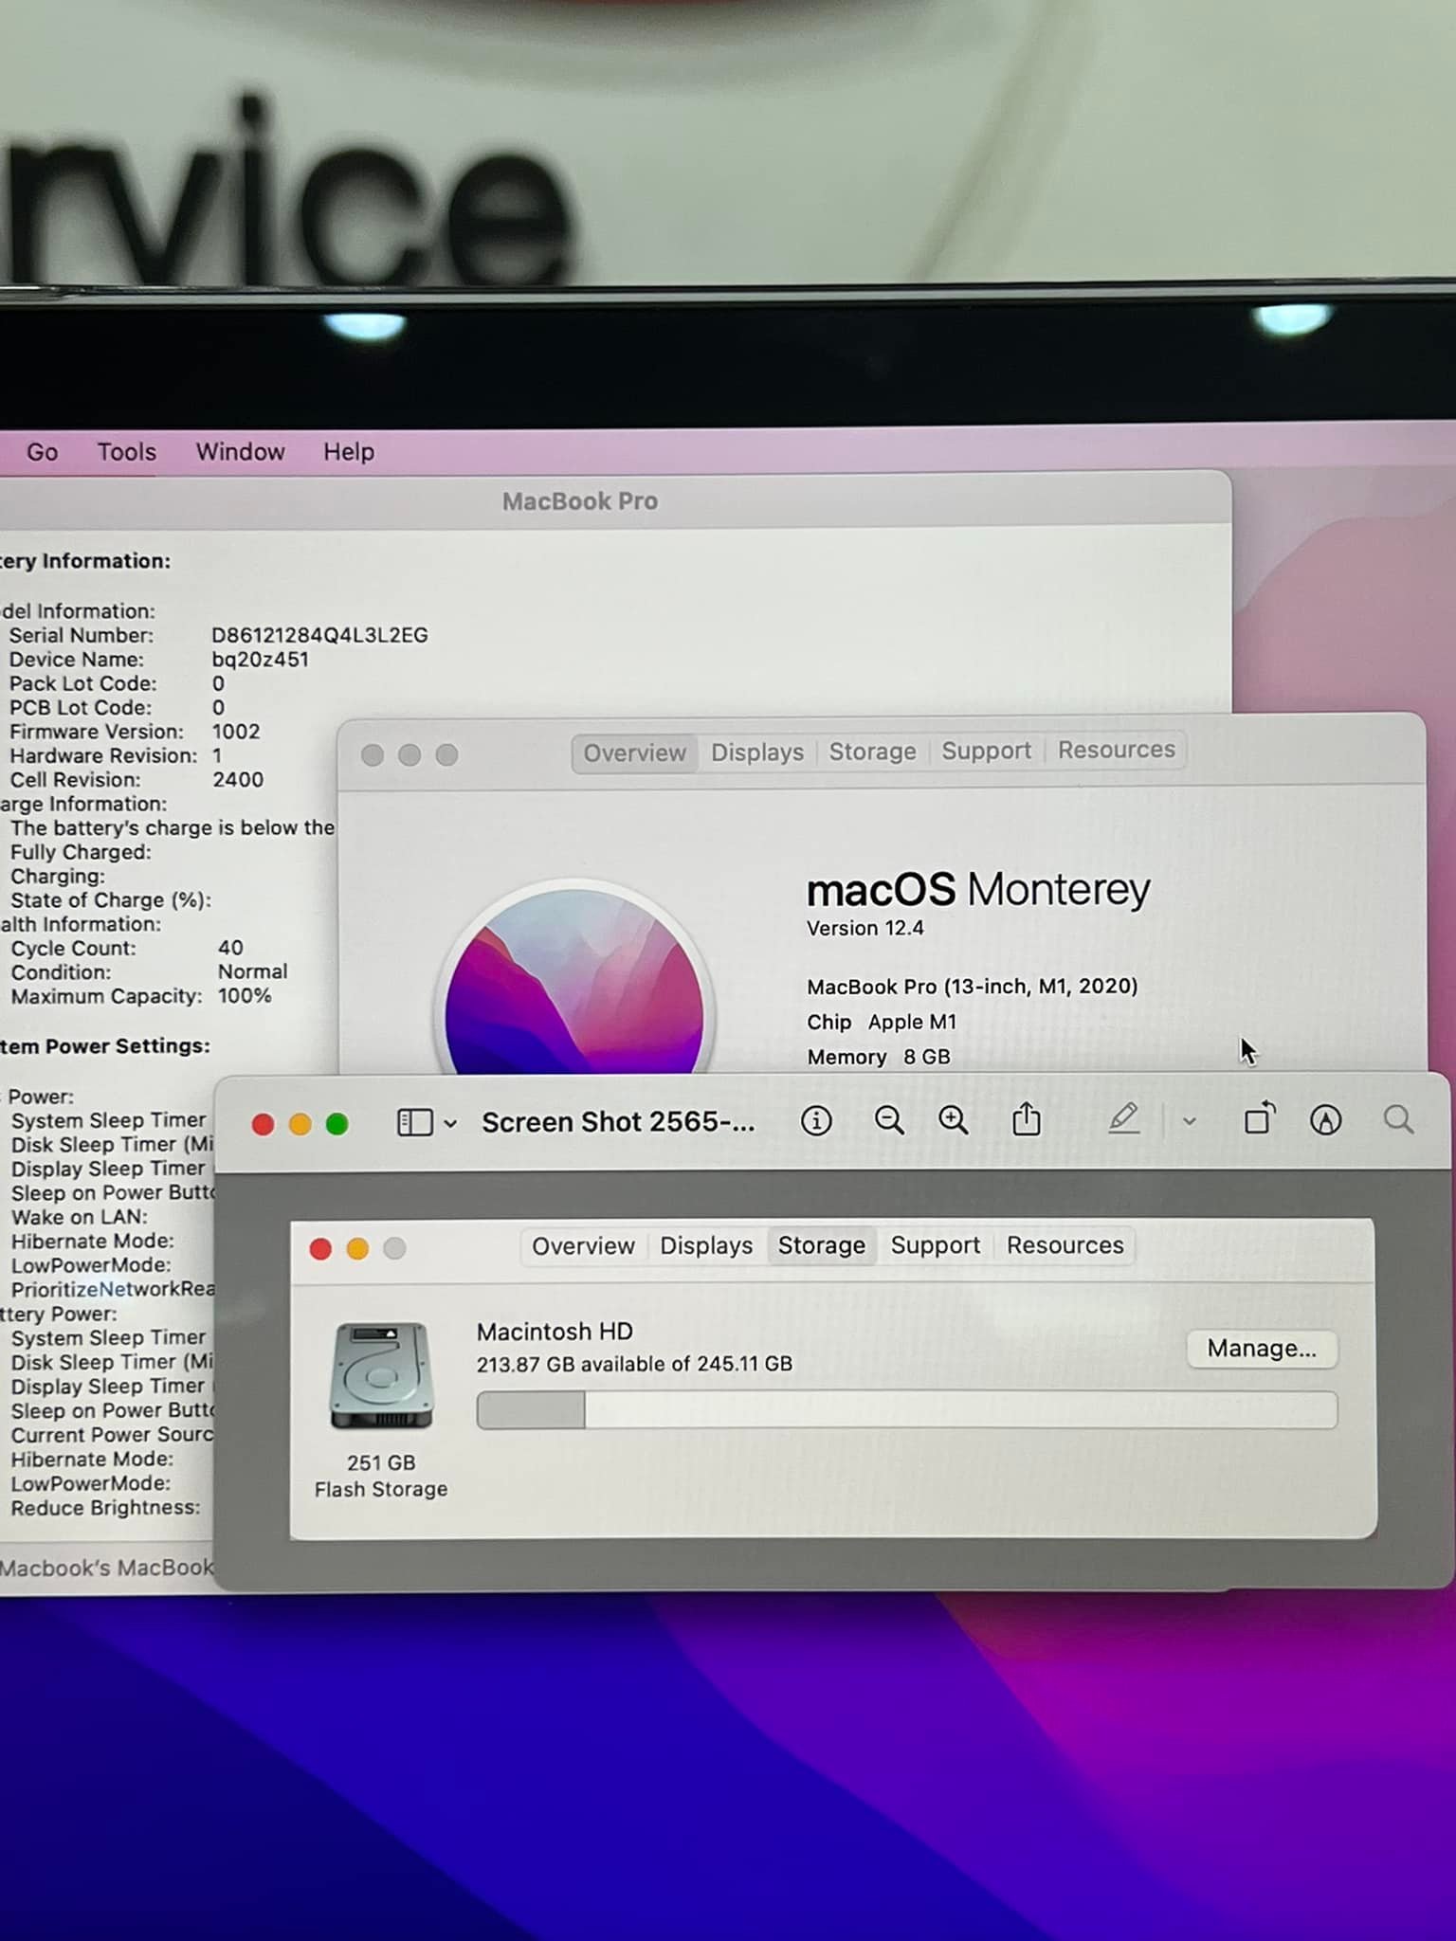The height and width of the screenshot is (1941, 1456).
Task: Zoom in with the plus magnifier
Action: point(953,1121)
